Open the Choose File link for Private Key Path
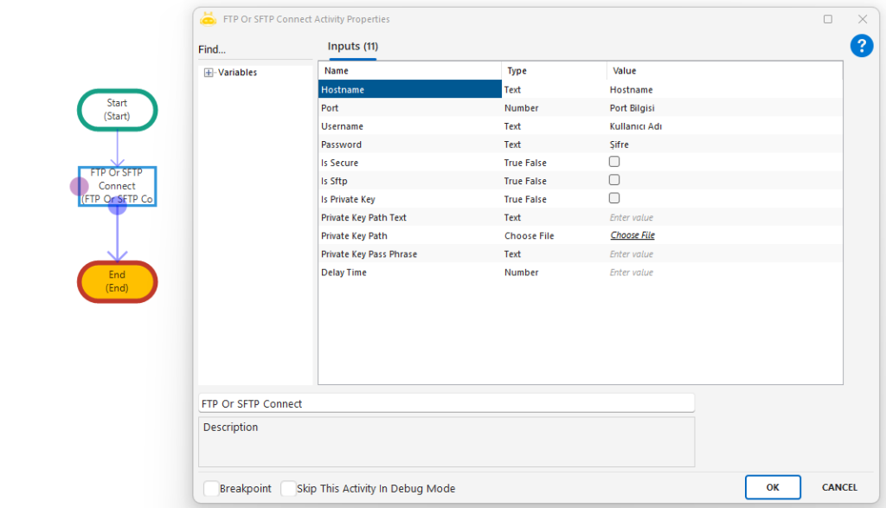The image size is (886, 508). coord(632,235)
